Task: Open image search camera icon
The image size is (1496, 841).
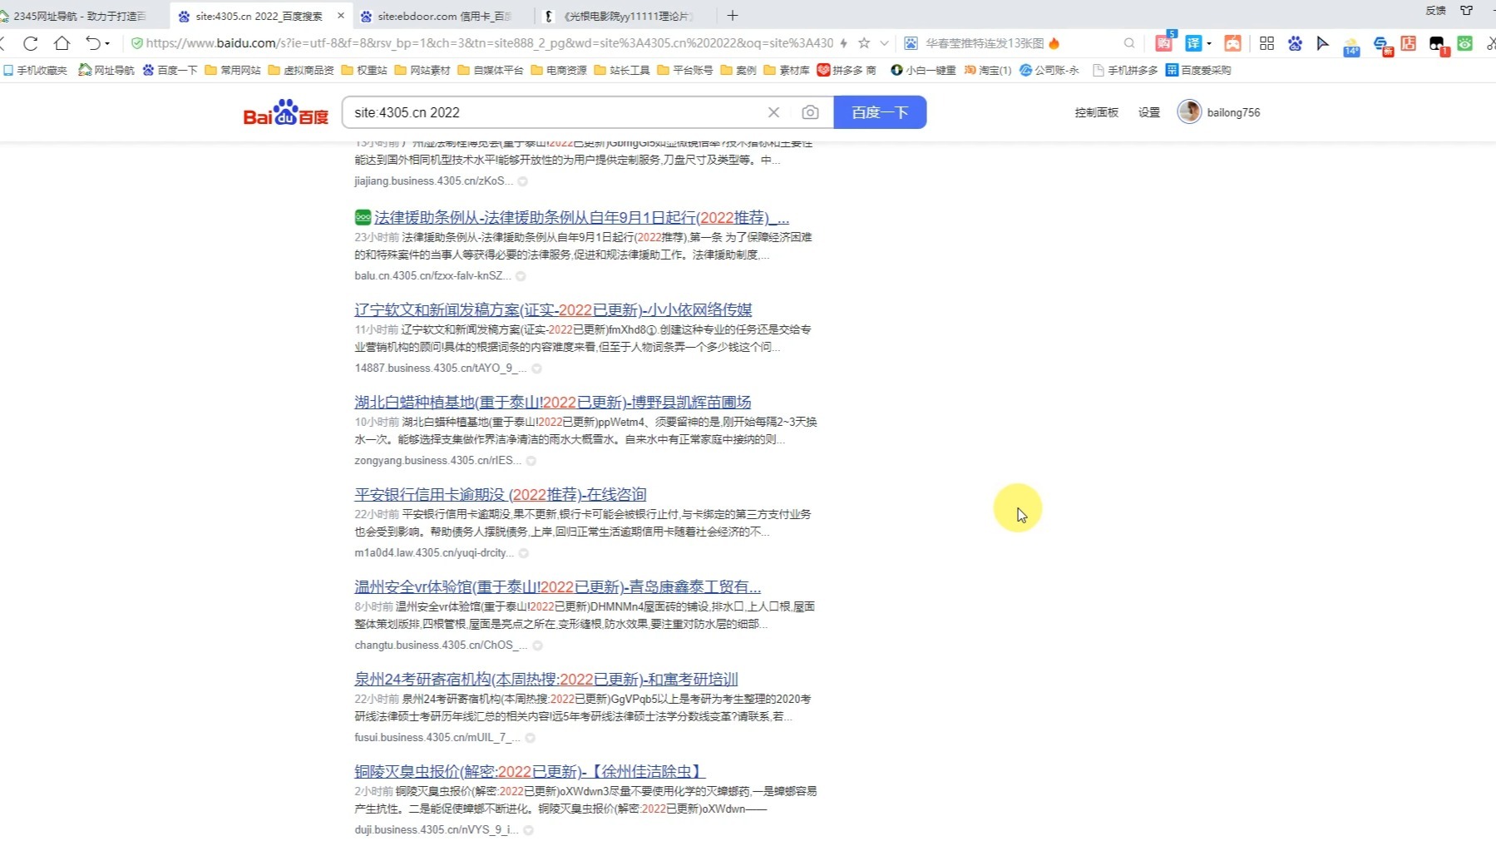Action: (x=810, y=112)
